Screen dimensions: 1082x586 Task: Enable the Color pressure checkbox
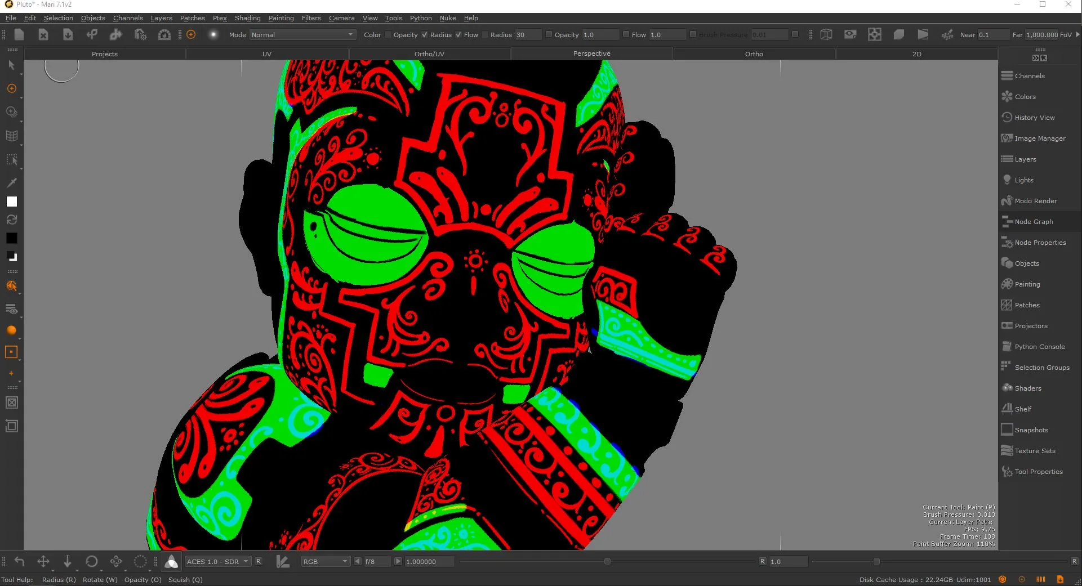388,35
